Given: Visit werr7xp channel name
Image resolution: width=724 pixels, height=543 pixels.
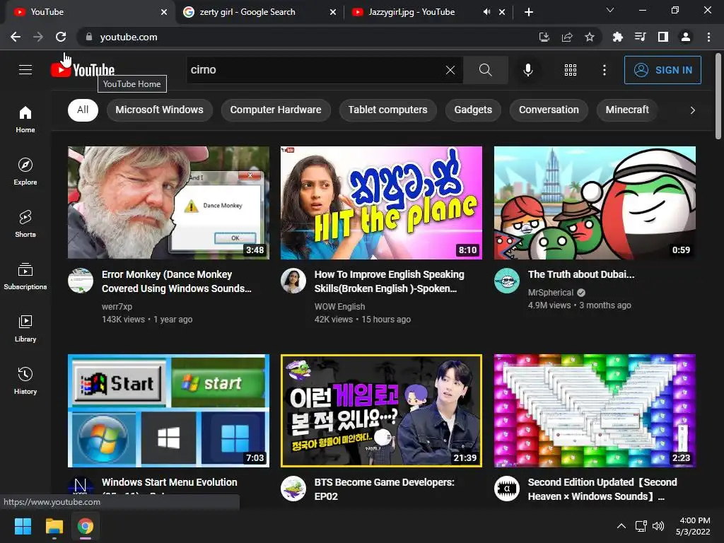Looking at the screenshot, I should (117, 307).
